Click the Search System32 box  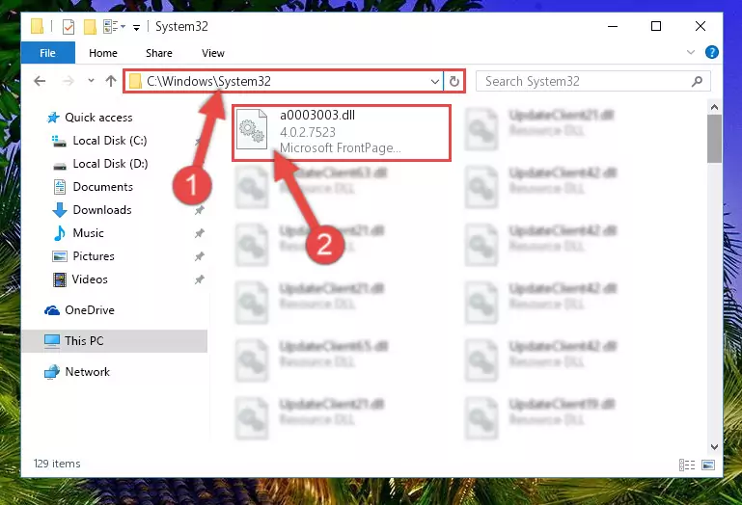[x=592, y=81]
